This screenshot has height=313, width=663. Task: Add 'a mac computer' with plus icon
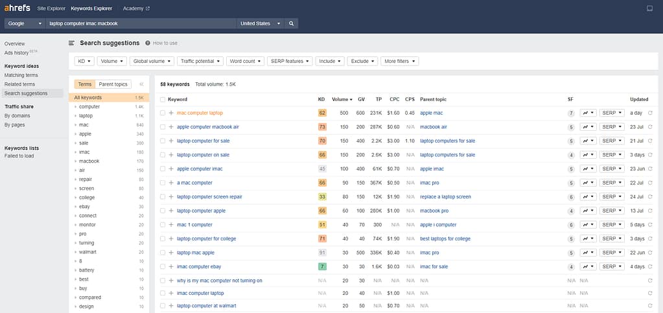(171, 183)
